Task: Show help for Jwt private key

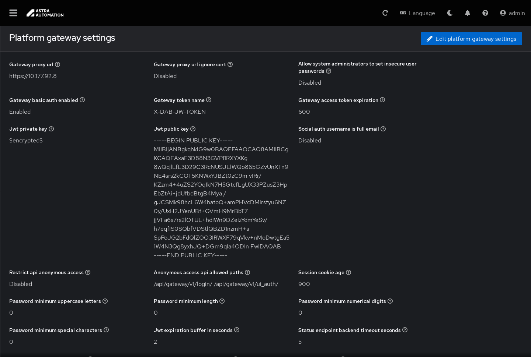Action: 51,129
